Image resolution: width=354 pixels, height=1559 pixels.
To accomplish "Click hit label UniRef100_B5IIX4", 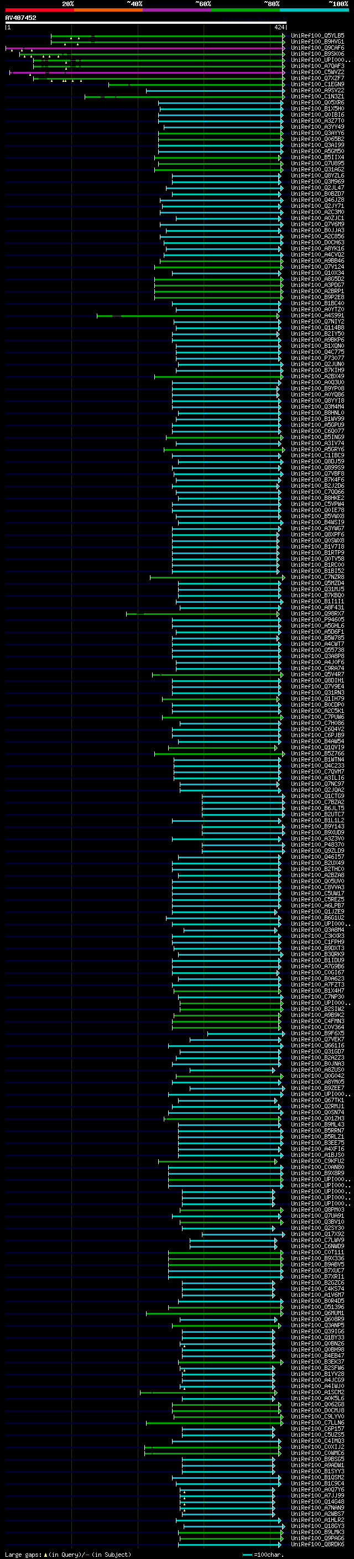I will click(317, 158).
